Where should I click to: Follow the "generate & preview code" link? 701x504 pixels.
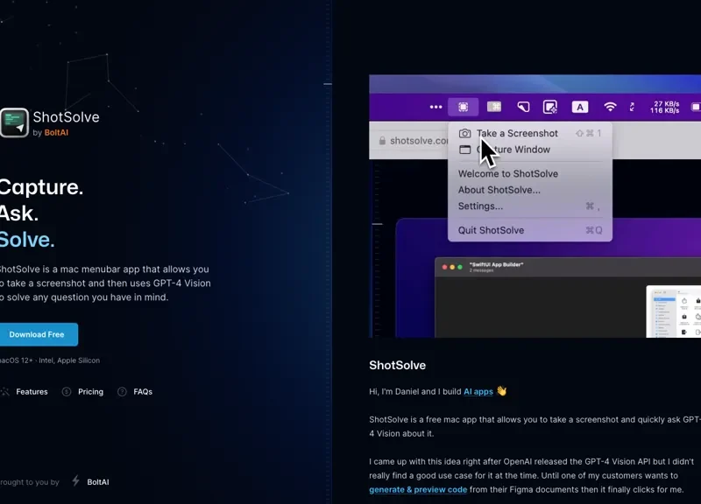tap(418, 490)
